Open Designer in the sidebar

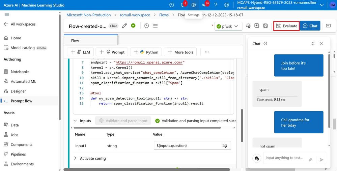click(x=15, y=91)
